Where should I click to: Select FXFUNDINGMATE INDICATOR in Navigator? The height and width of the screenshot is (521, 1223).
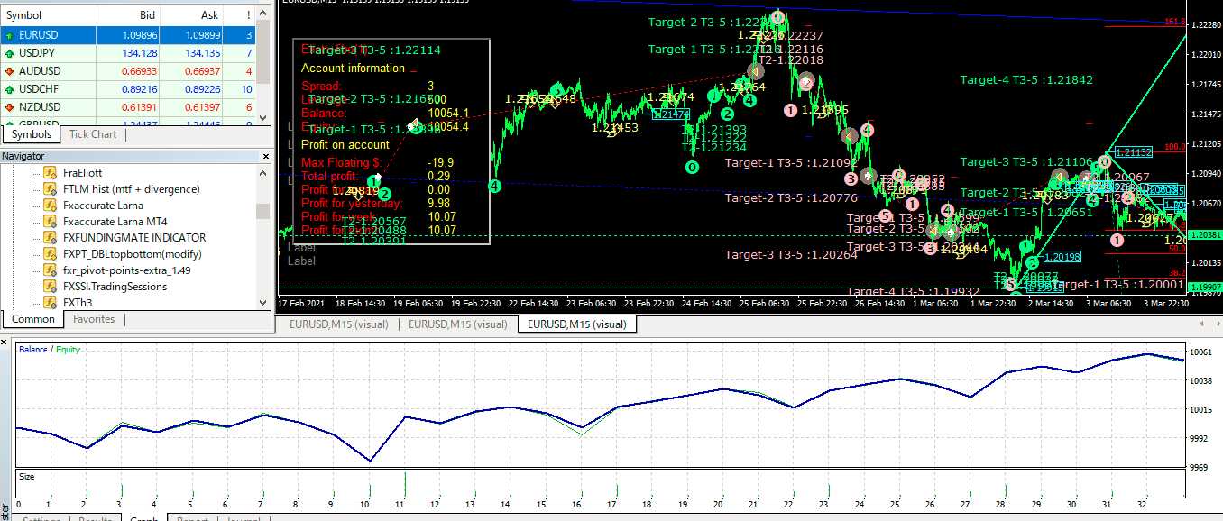(133, 238)
